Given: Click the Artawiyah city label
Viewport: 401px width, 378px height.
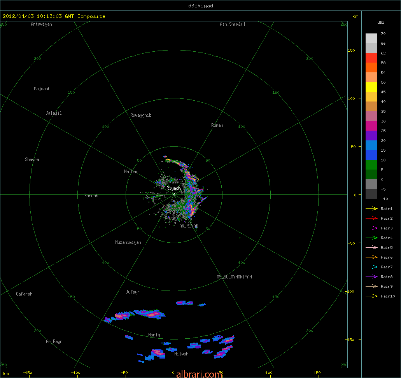Looking at the screenshot, I should pos(42,24).
